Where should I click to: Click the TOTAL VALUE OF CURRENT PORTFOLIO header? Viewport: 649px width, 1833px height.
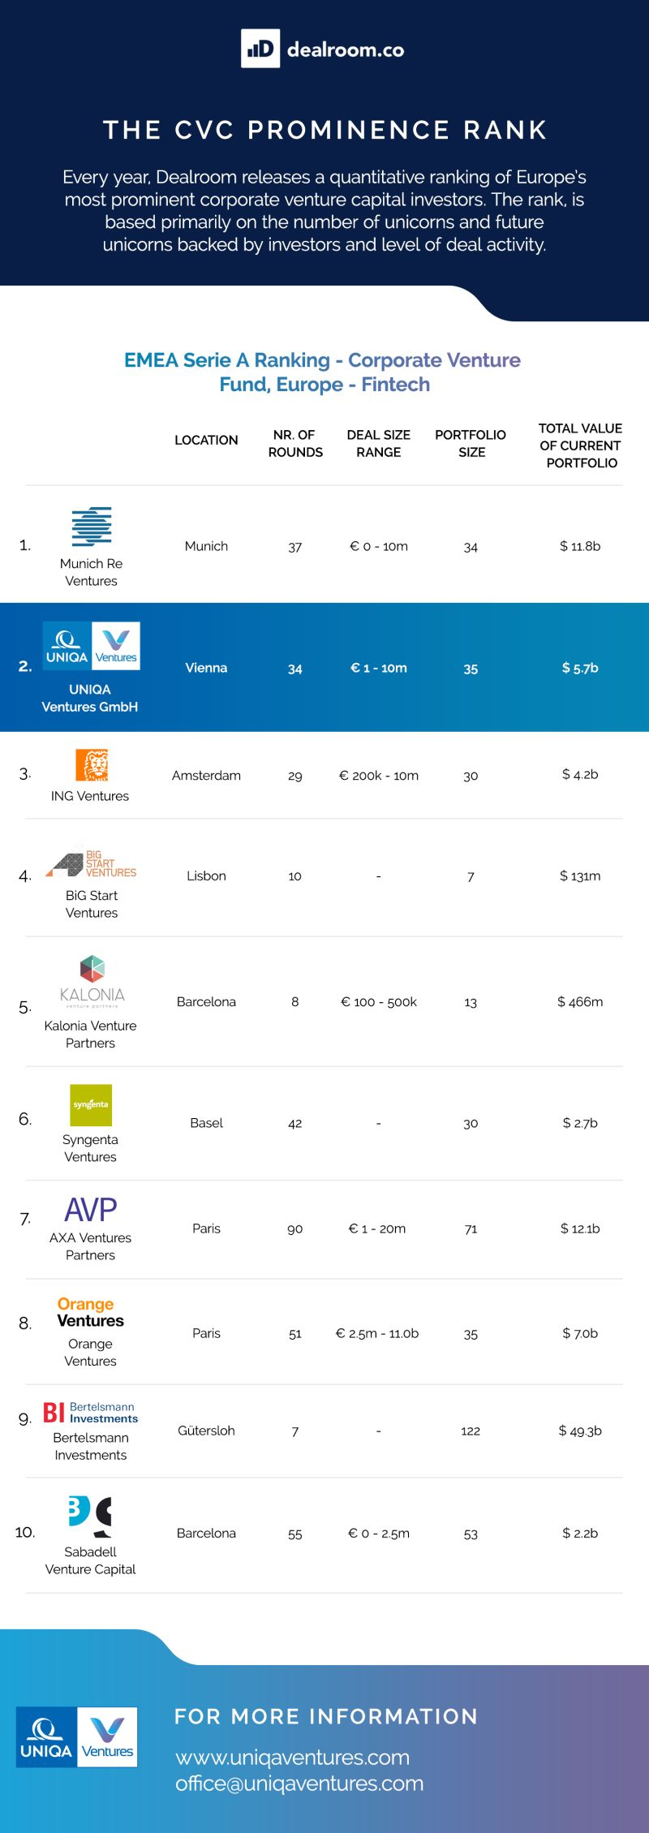[581, 445]
